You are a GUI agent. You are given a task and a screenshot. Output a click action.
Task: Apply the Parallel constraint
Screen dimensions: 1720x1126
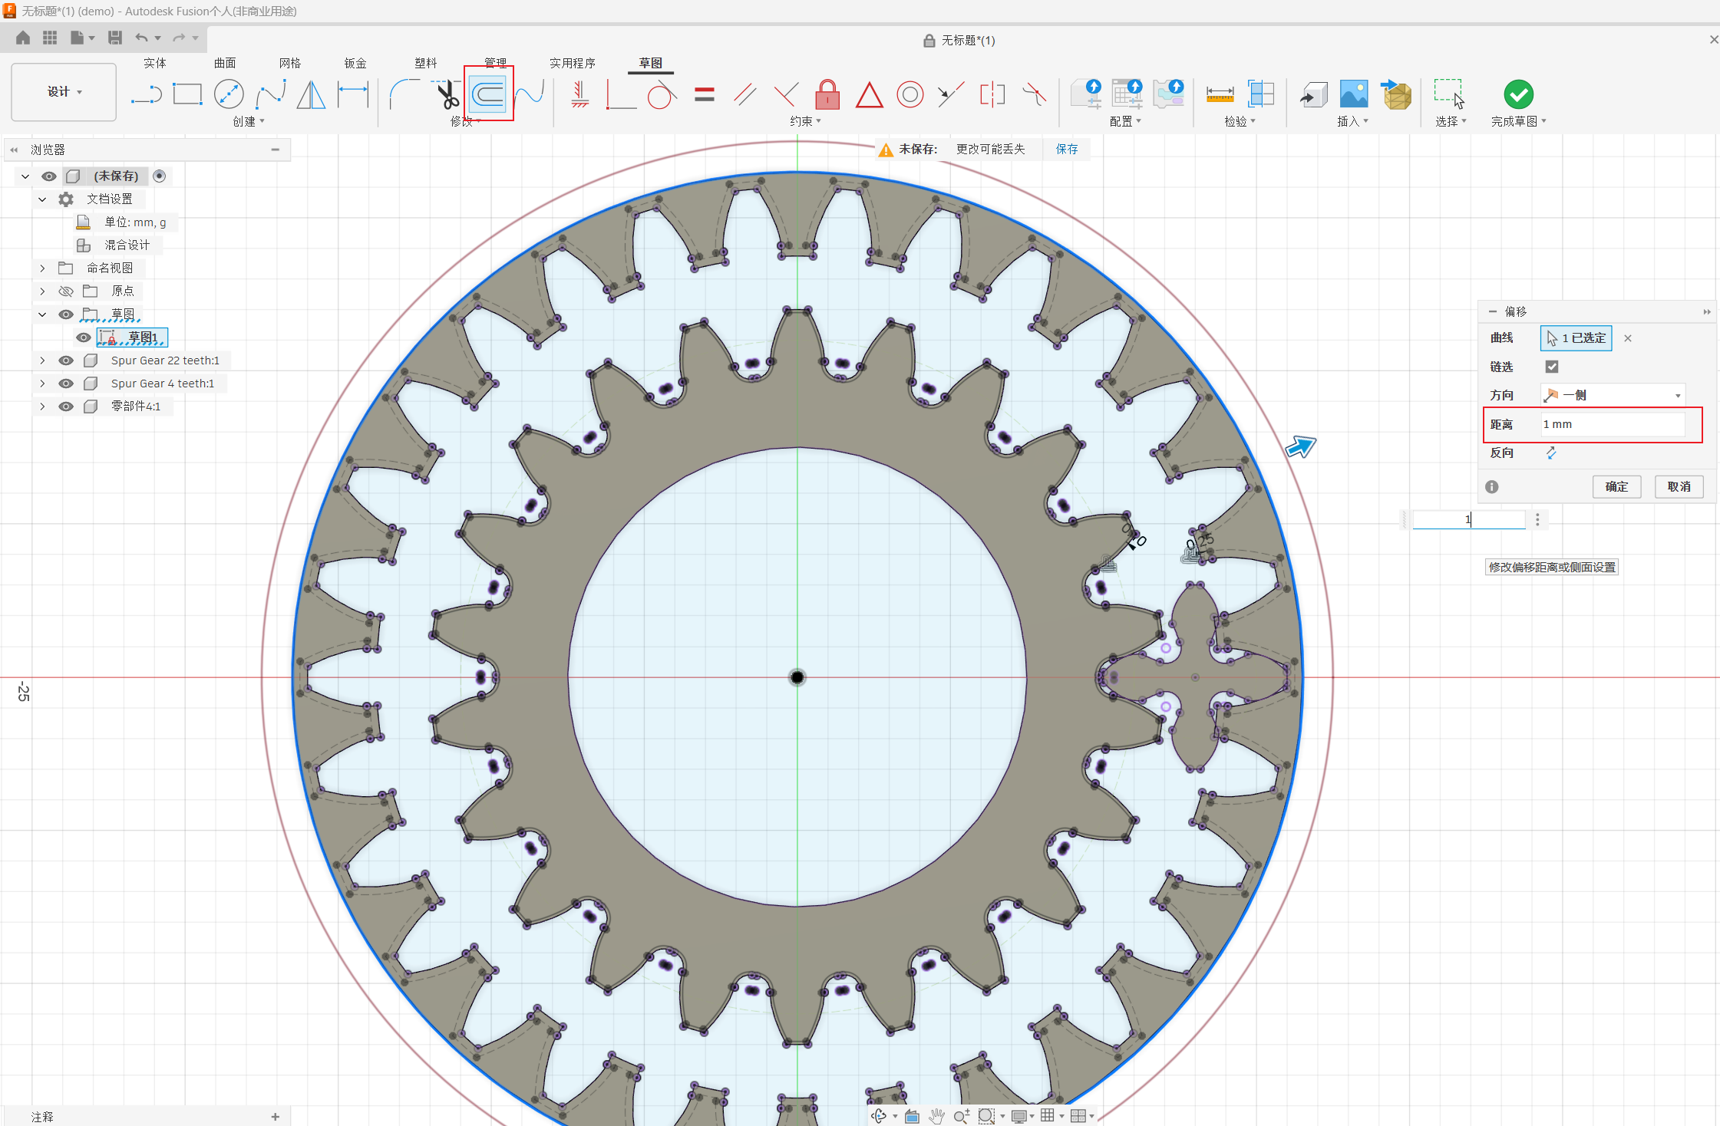(745, 95)
